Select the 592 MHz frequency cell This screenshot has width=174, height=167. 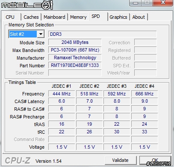pyautogui.click(x=117, y=94)
